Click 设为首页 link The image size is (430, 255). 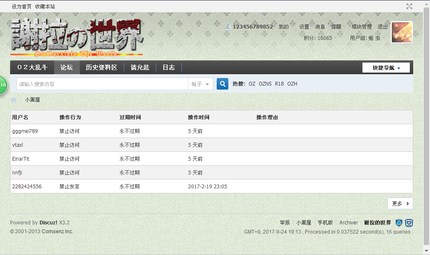(x=21, y=7)
